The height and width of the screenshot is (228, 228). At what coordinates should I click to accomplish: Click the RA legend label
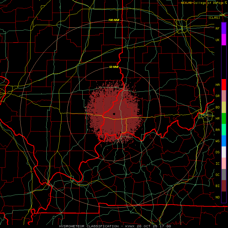pos(217,130)
